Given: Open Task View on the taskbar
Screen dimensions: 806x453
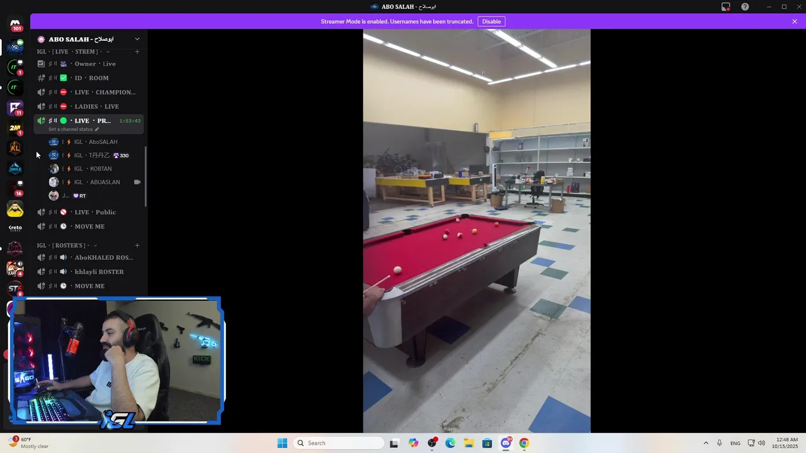Looking at the screenshot, I should (x=394, y=443).
